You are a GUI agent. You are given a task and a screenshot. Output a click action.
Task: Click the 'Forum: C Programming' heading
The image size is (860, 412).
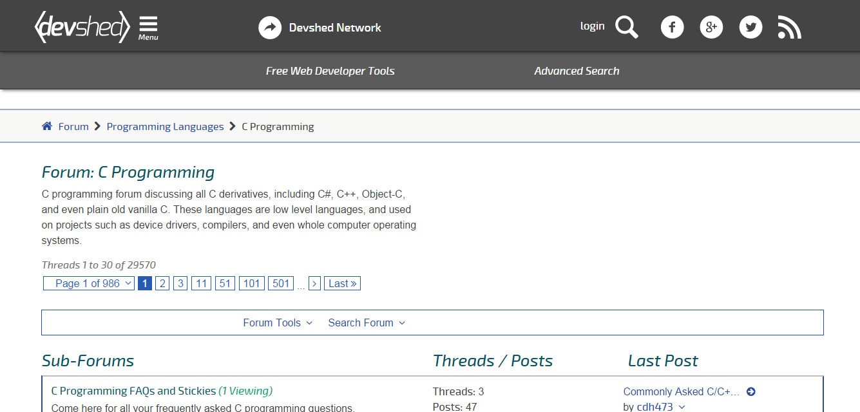pos(128,173)
